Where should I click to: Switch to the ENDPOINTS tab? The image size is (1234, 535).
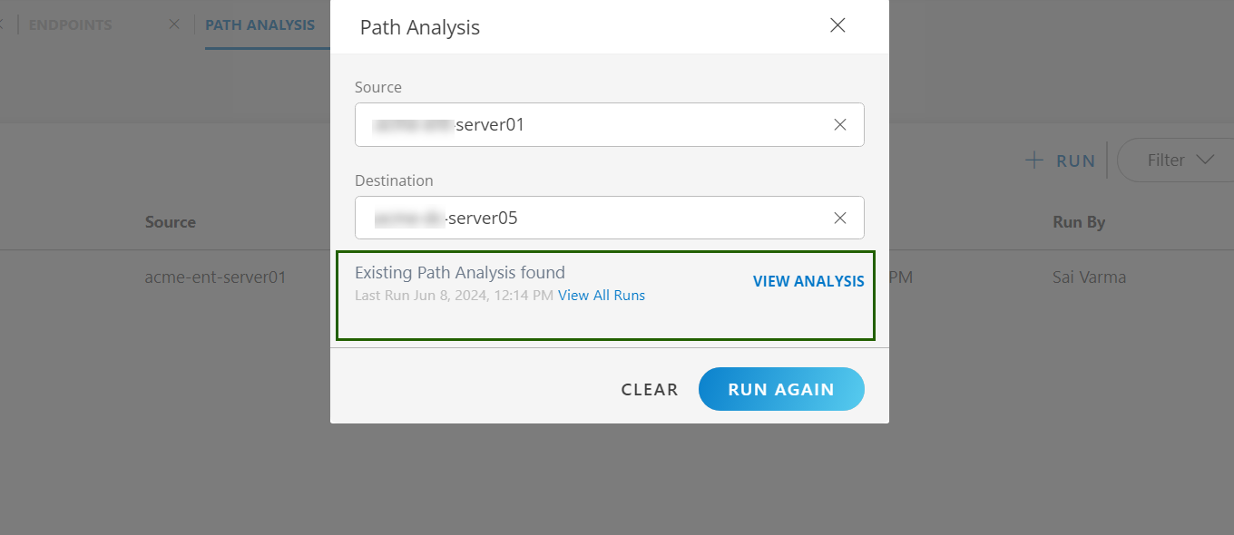point(71,24)
